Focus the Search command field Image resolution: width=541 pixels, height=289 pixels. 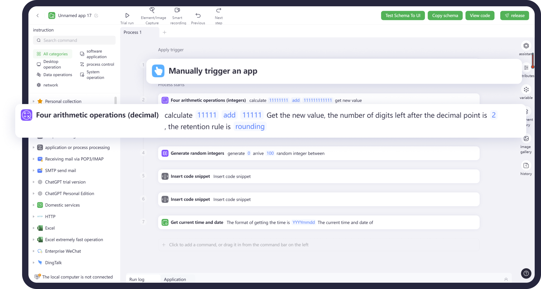74,40
